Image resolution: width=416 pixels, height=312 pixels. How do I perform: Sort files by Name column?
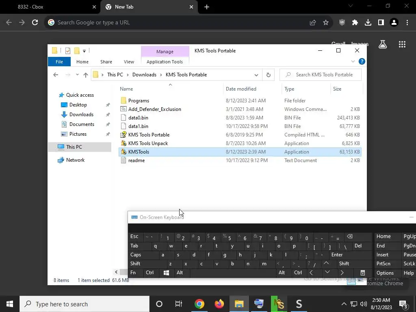(x=170, y=89)
